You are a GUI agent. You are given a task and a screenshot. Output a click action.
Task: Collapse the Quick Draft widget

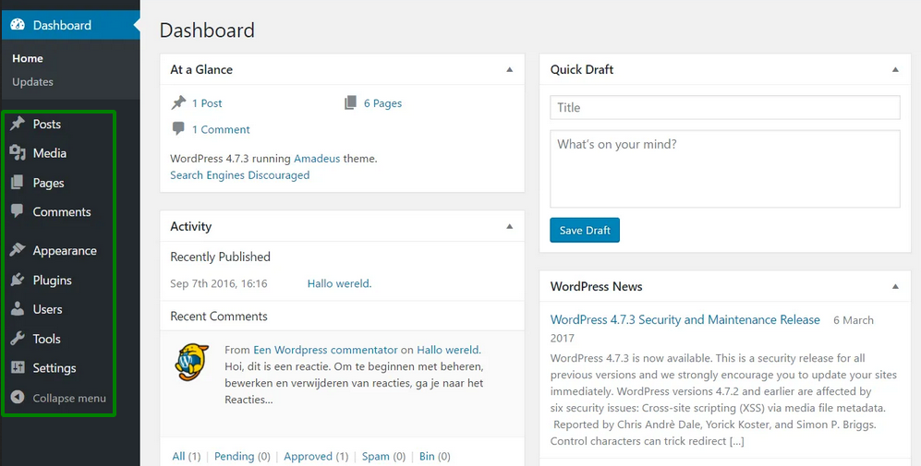894,69
